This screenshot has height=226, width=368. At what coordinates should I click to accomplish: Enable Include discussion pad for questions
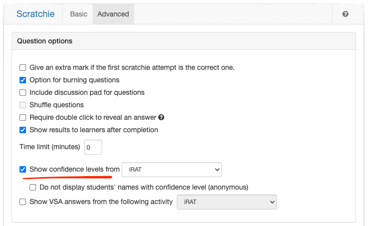tap(23, 92)
